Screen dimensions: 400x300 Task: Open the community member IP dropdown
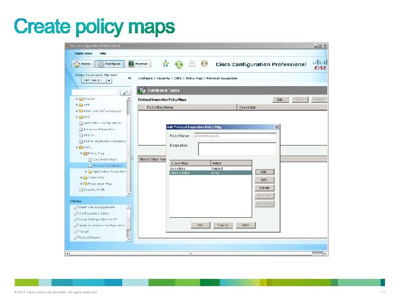[x=109, y=81]
